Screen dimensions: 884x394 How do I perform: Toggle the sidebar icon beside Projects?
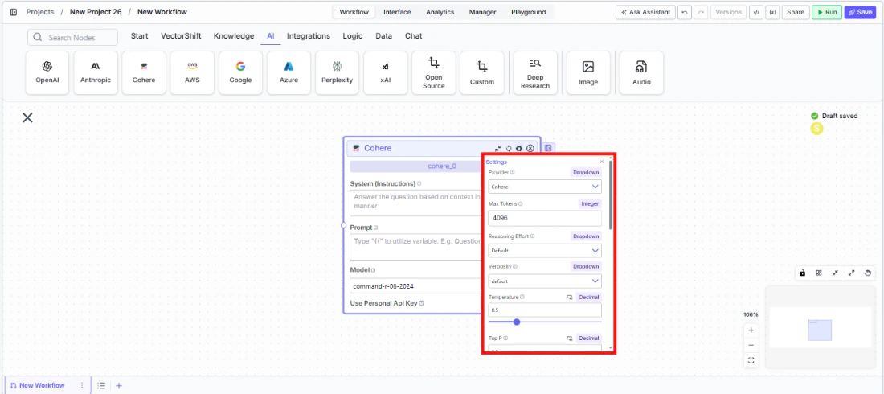point(14,12)
